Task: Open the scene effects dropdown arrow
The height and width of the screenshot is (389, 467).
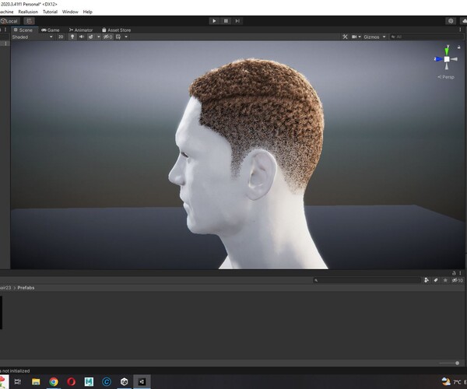Action: tap(99, 37)
